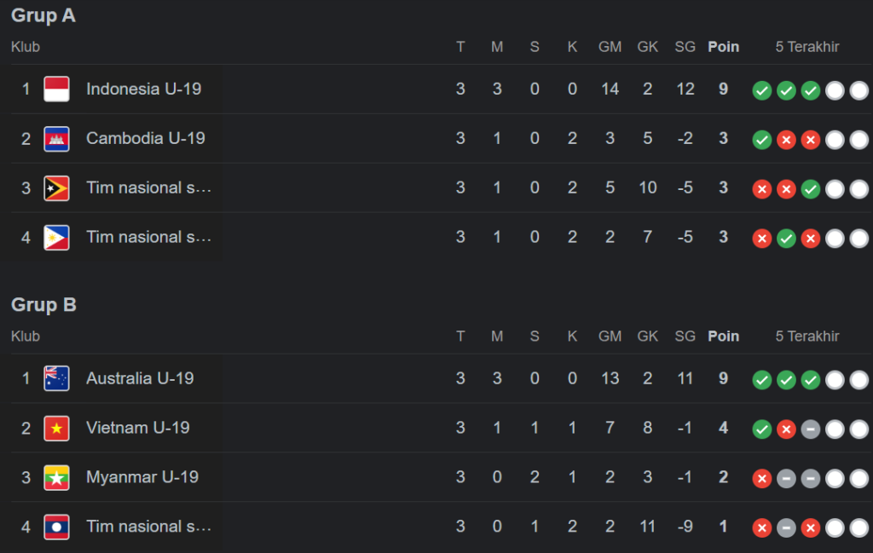Click the Grup A heading
This screenshot has height=553, width=873.
click(43, 15)
